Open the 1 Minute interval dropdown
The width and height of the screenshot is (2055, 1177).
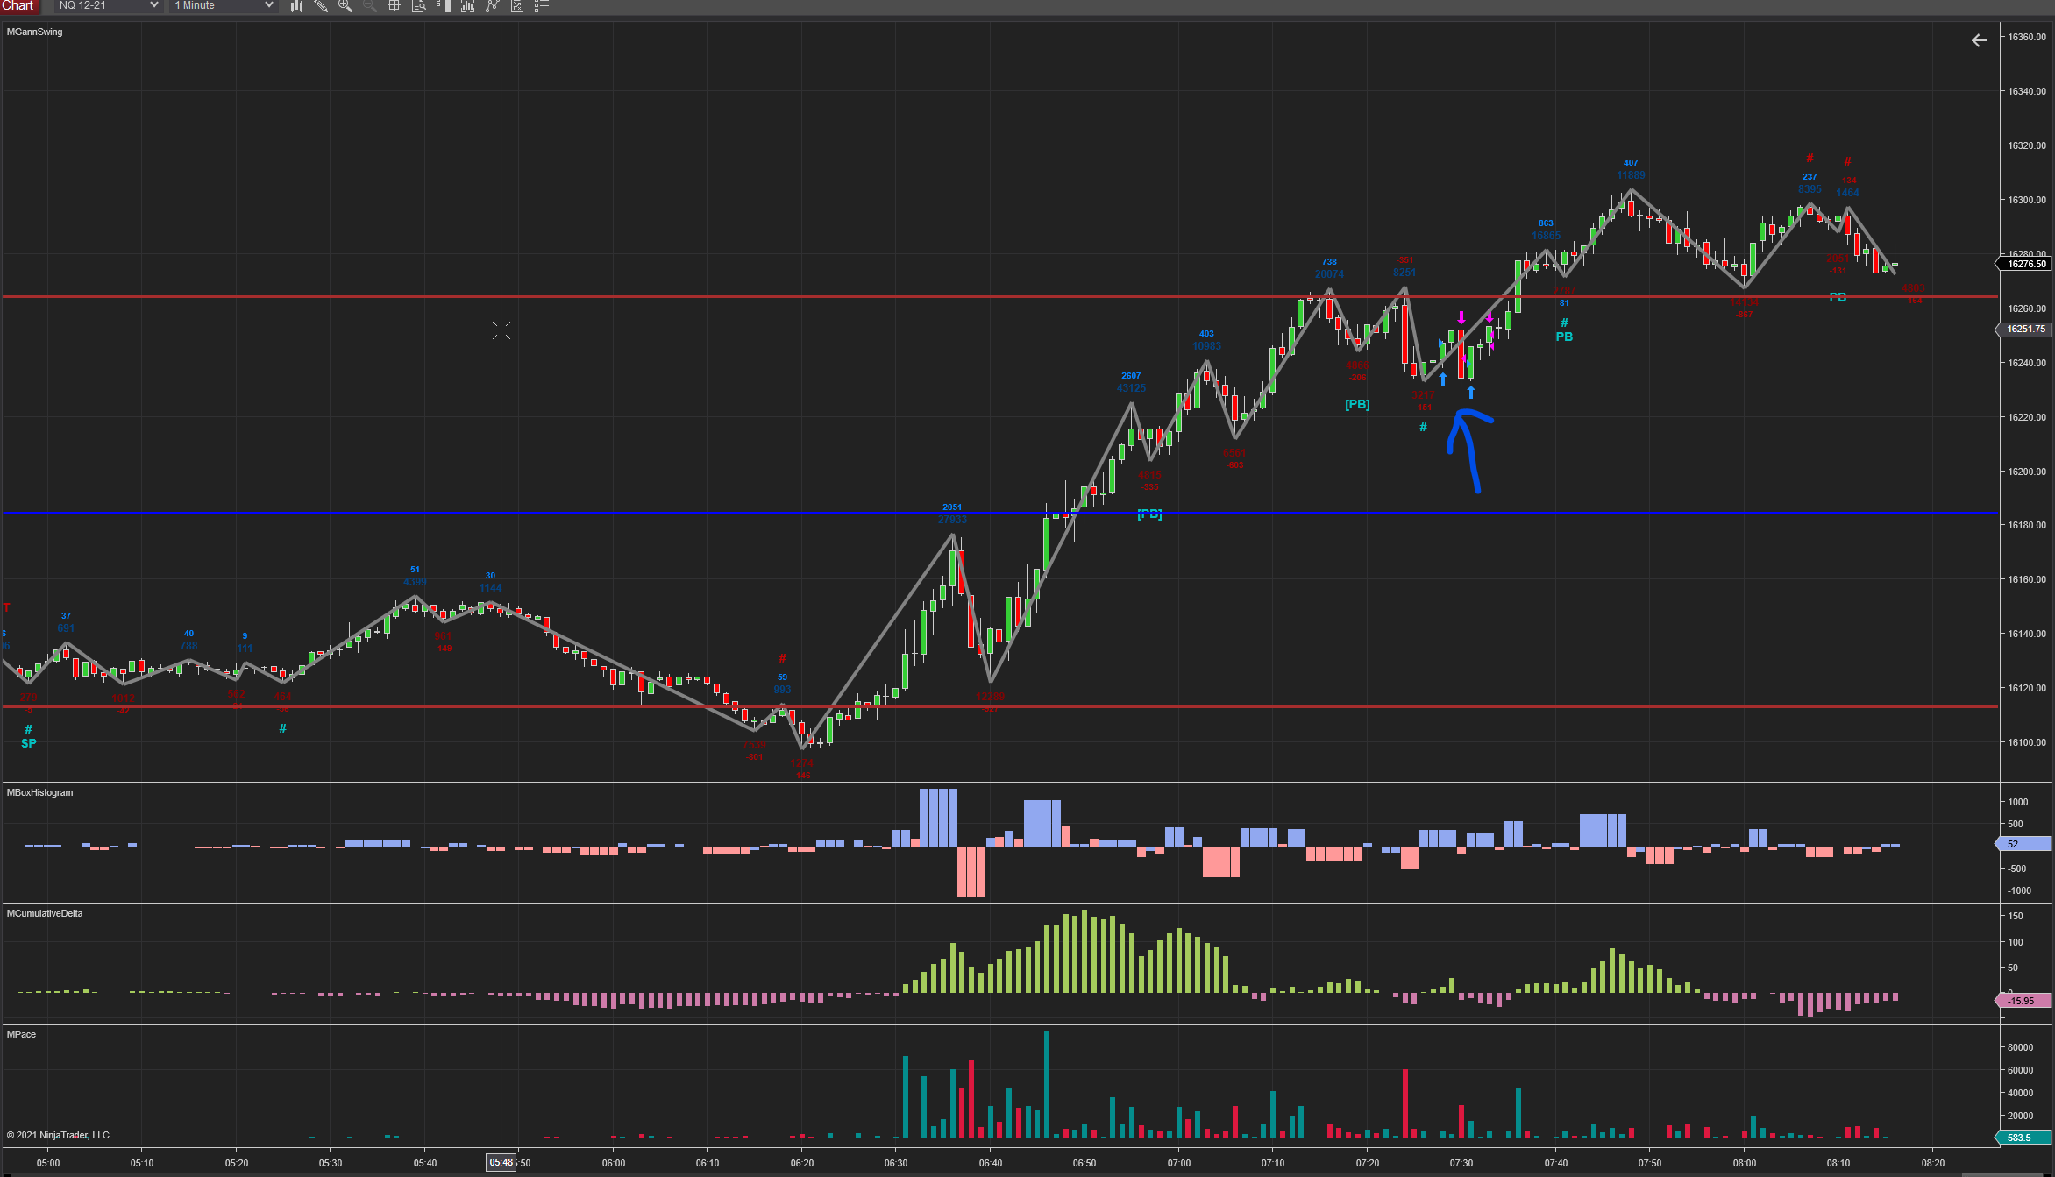224,6
